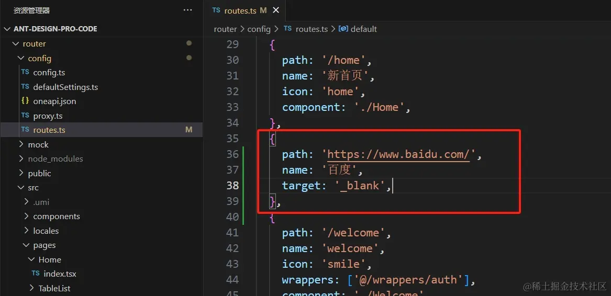Click the TS icon on the editor tab
Viewport: 611px width, 296px height.
coord(216,10)
